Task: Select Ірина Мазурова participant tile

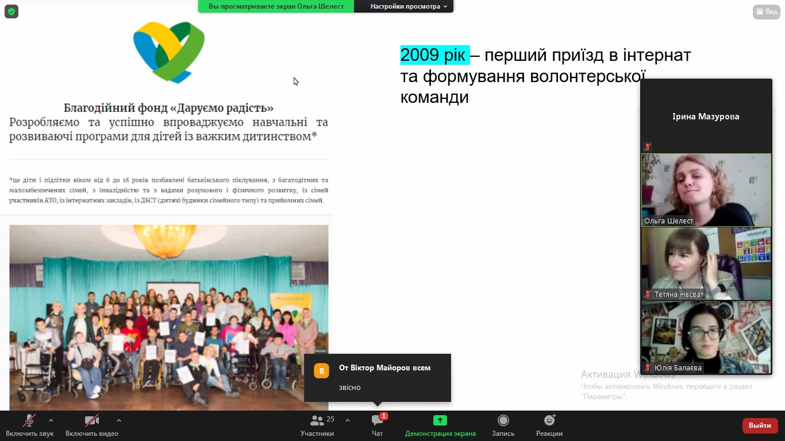Action: (x=706, y=116)
